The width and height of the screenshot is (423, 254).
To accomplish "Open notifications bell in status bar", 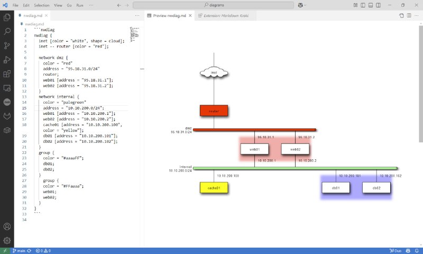I will tap(417, 251).
